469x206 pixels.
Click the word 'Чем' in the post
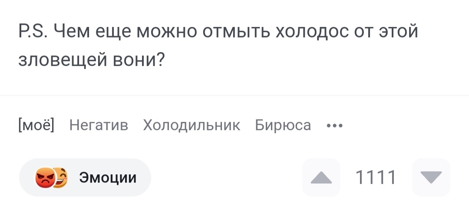click(x=70, y=32)
